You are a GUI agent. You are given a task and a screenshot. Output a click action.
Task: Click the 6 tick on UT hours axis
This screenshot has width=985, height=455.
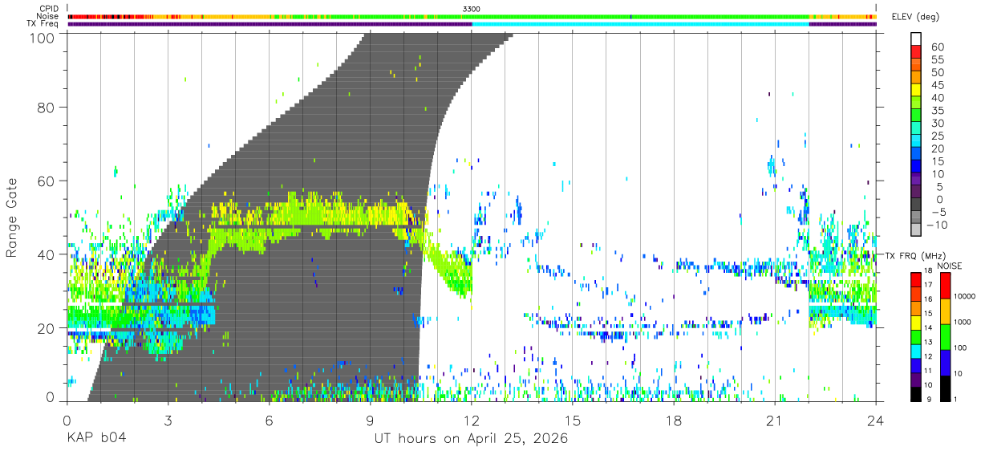coord(269,420)
